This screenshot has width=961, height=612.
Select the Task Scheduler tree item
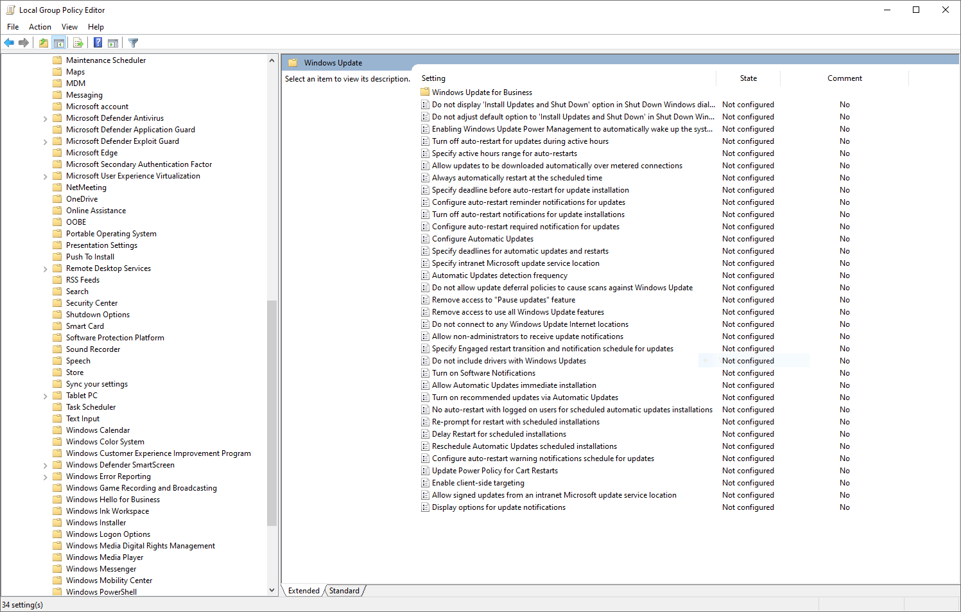tap(91, 407)
